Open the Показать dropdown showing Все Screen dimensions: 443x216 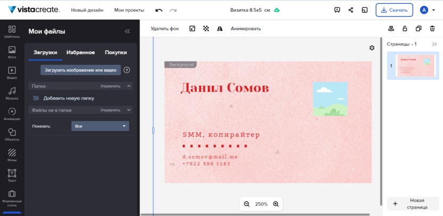(100, 126)
